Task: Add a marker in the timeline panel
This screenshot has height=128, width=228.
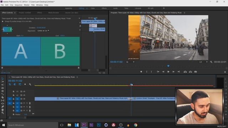Action: pos(25,84)
